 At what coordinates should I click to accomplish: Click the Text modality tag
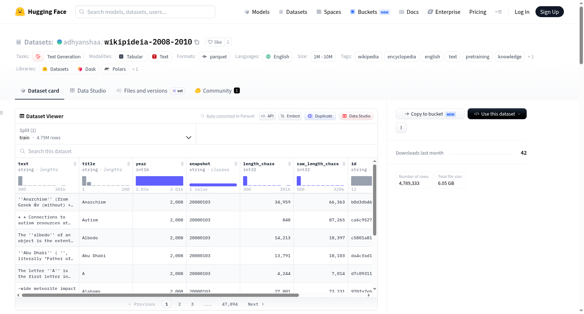coord(160,57)
